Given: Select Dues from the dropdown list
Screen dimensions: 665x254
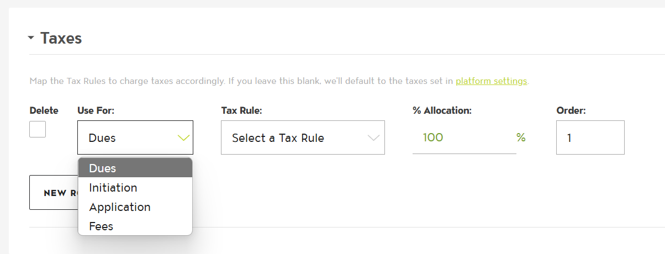Looking at the screenshot, I should (135, 168).
